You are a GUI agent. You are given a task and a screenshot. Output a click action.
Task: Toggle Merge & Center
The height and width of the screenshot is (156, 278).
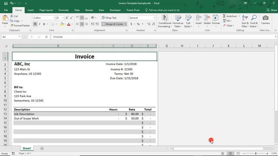click(x=113, y=24)
